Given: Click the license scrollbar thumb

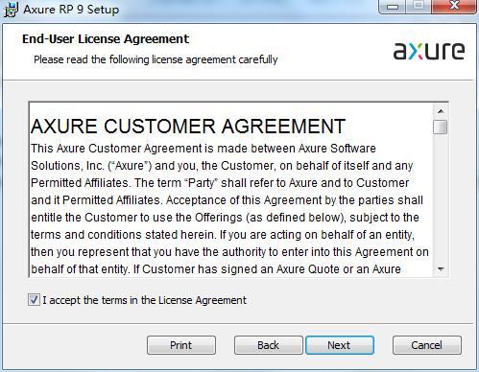Looking at the screenshot, I should point(441,127).
